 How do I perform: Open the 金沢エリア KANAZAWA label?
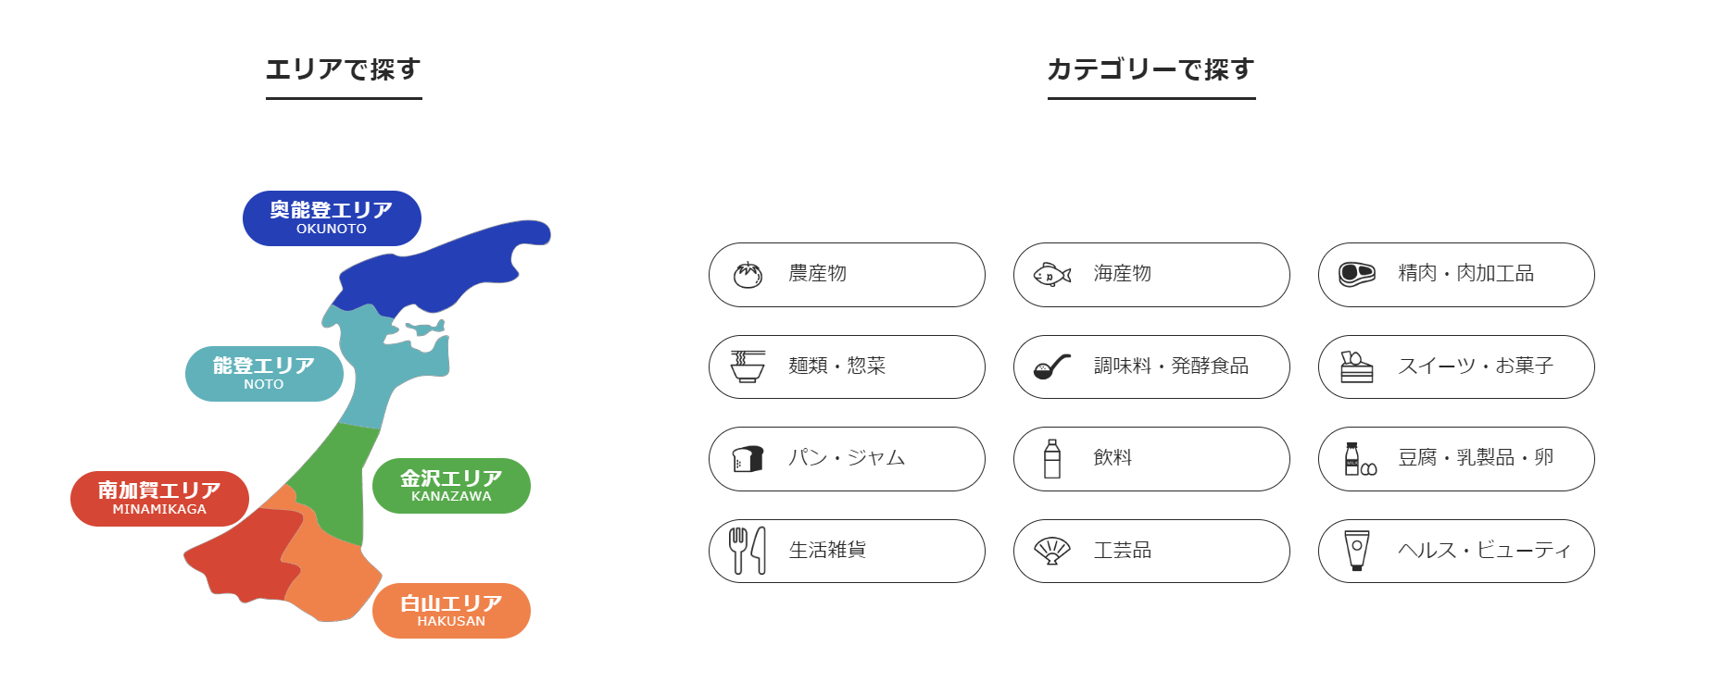(x=451, y=486)
